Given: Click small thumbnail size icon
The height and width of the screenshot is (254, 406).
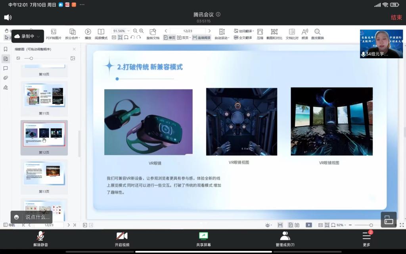Looking at the screenshot, I should (18, 58).
